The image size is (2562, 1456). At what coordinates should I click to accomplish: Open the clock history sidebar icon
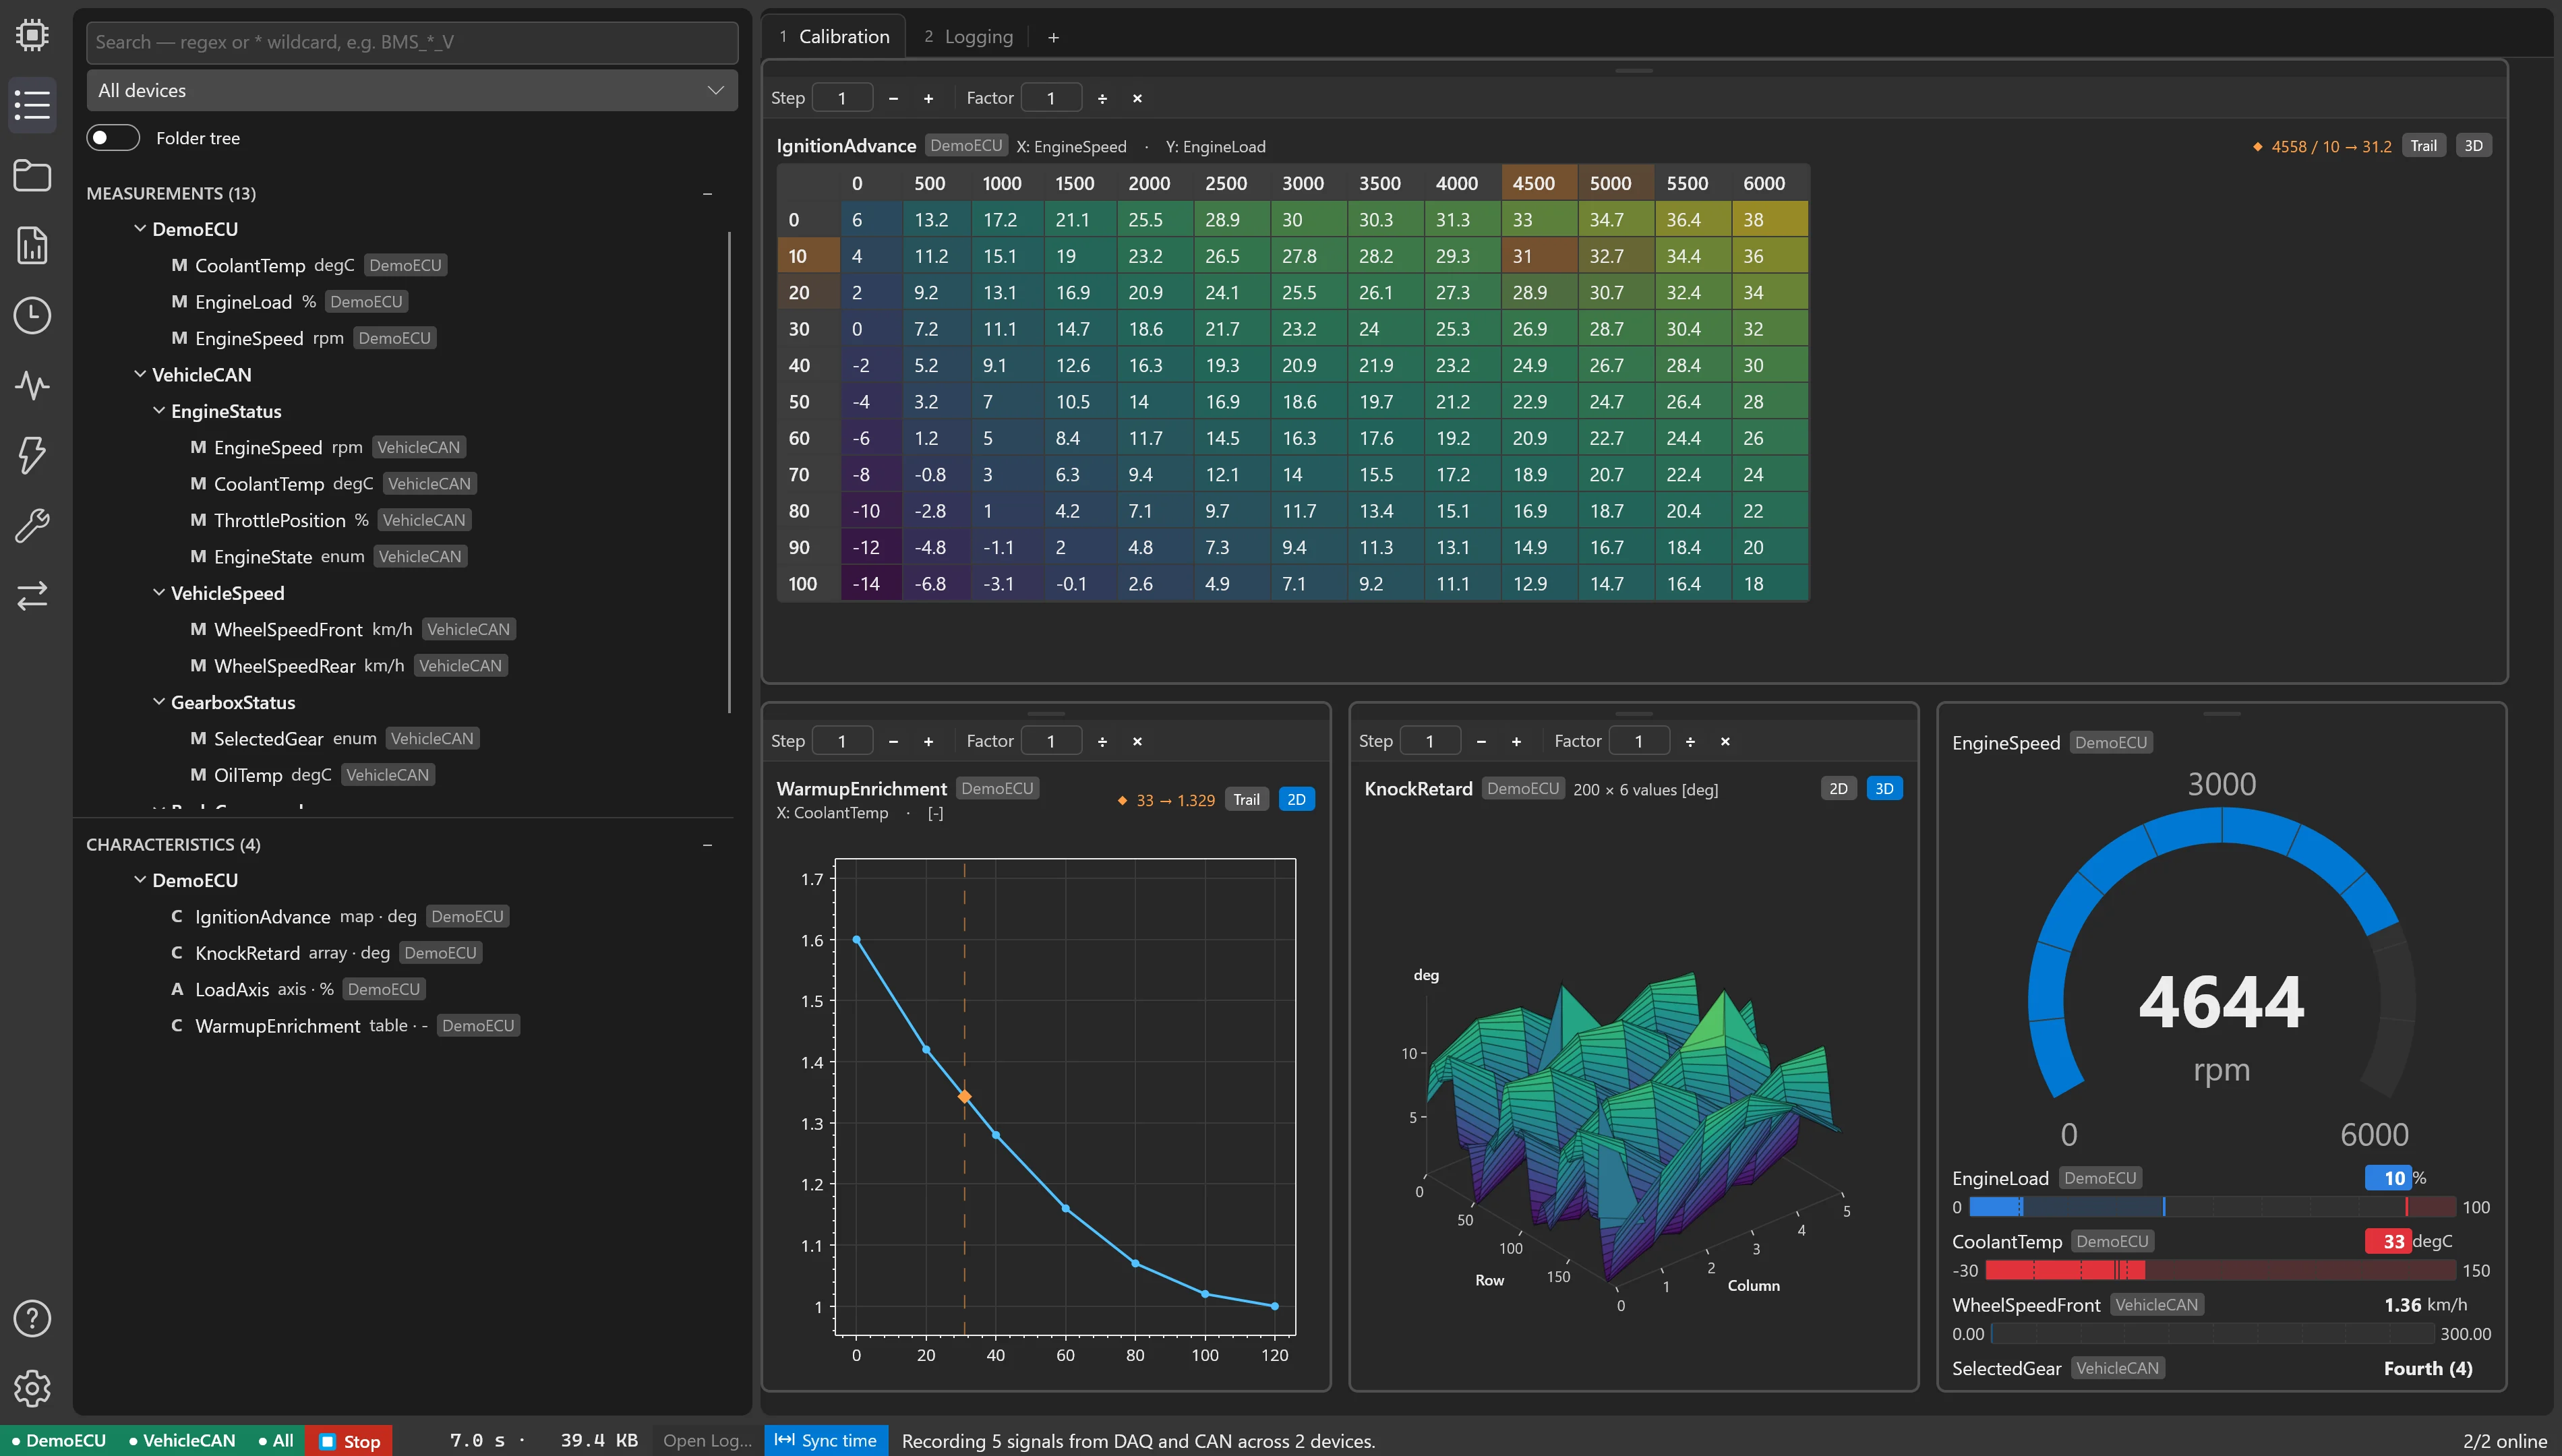pyautogui.click(x=32, y=315)
